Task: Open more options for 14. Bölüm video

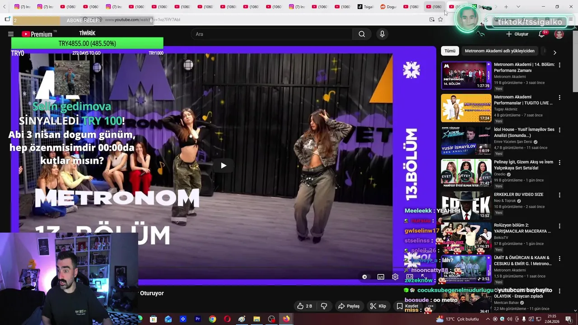Action: tap(559, 65)
